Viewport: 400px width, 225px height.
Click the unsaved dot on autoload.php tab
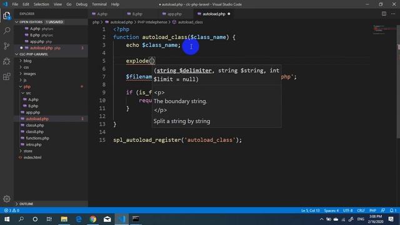pos(229,14)
